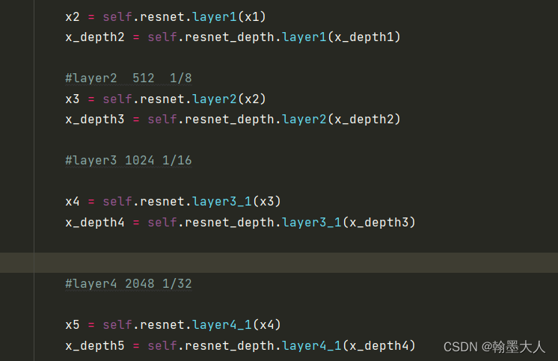Click the line 'x4 = self.resnet.layer3_1(x3)'

click(173, 202)
